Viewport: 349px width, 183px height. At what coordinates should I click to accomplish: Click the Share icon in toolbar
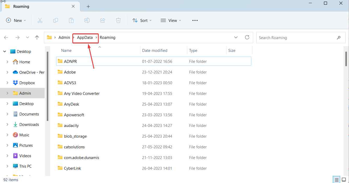(103, 20)
